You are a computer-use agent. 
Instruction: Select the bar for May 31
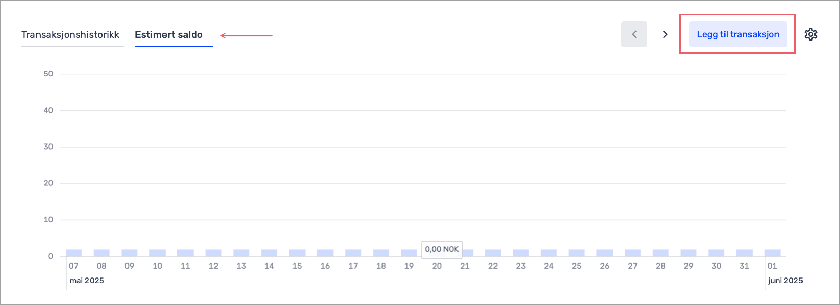coord(744,253)
